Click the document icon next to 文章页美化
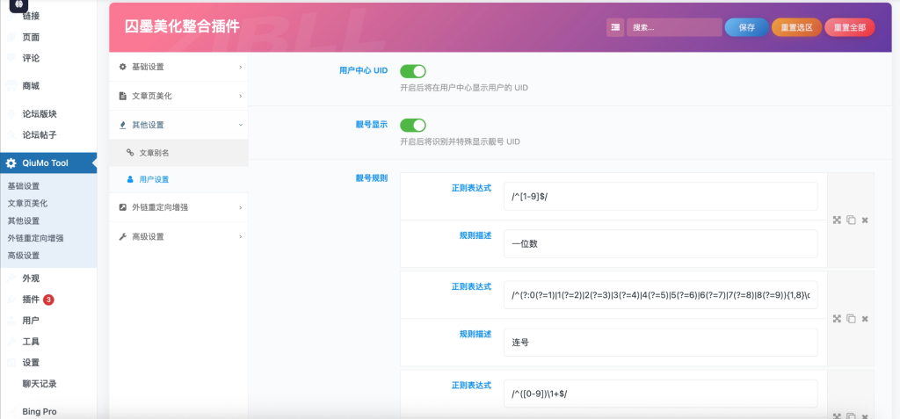 click(x=122, y=96)
